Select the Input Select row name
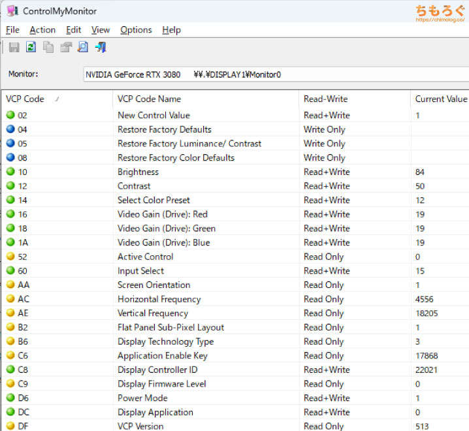Image resolution: width=469 pixels, height=431 pixels. [x=140, y=271]
